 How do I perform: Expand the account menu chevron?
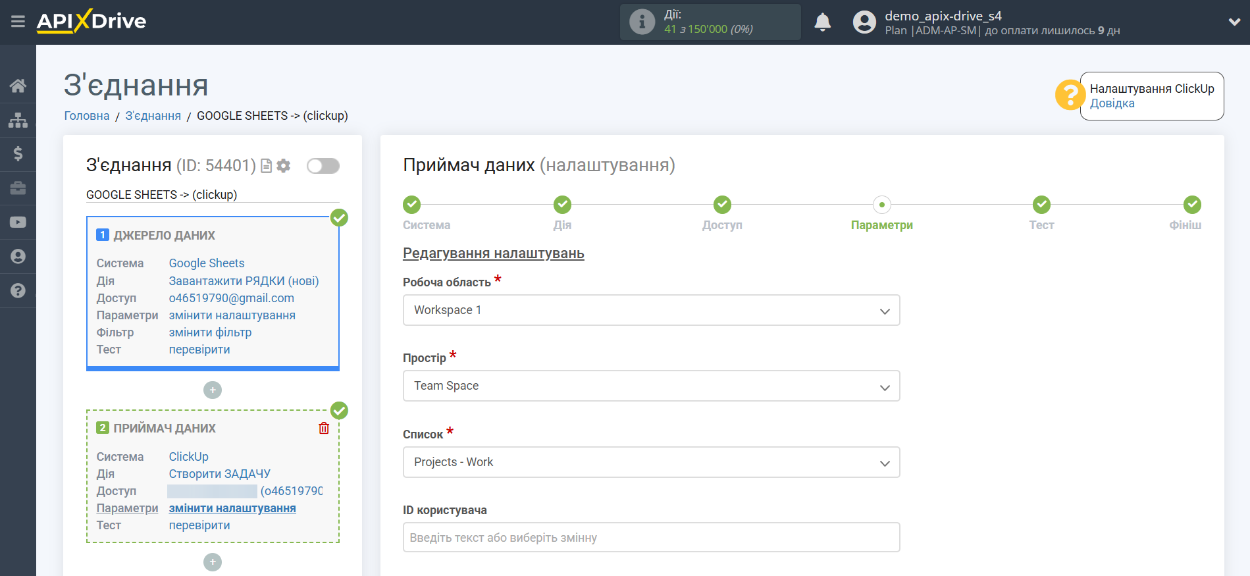(1234, 22)
